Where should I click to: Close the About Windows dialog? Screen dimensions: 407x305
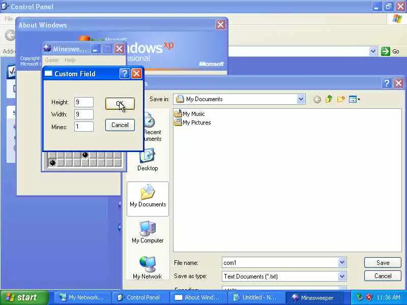point(220,25)
